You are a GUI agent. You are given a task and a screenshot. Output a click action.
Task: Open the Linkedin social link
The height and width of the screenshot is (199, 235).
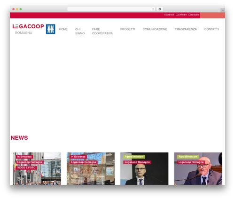click(x=181, y=15)
